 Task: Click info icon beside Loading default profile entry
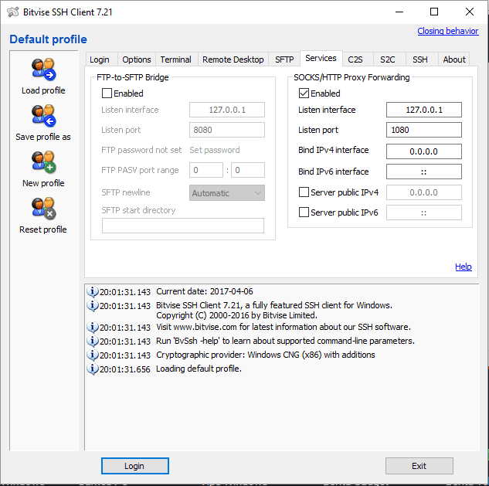click(x=92, y=369)
